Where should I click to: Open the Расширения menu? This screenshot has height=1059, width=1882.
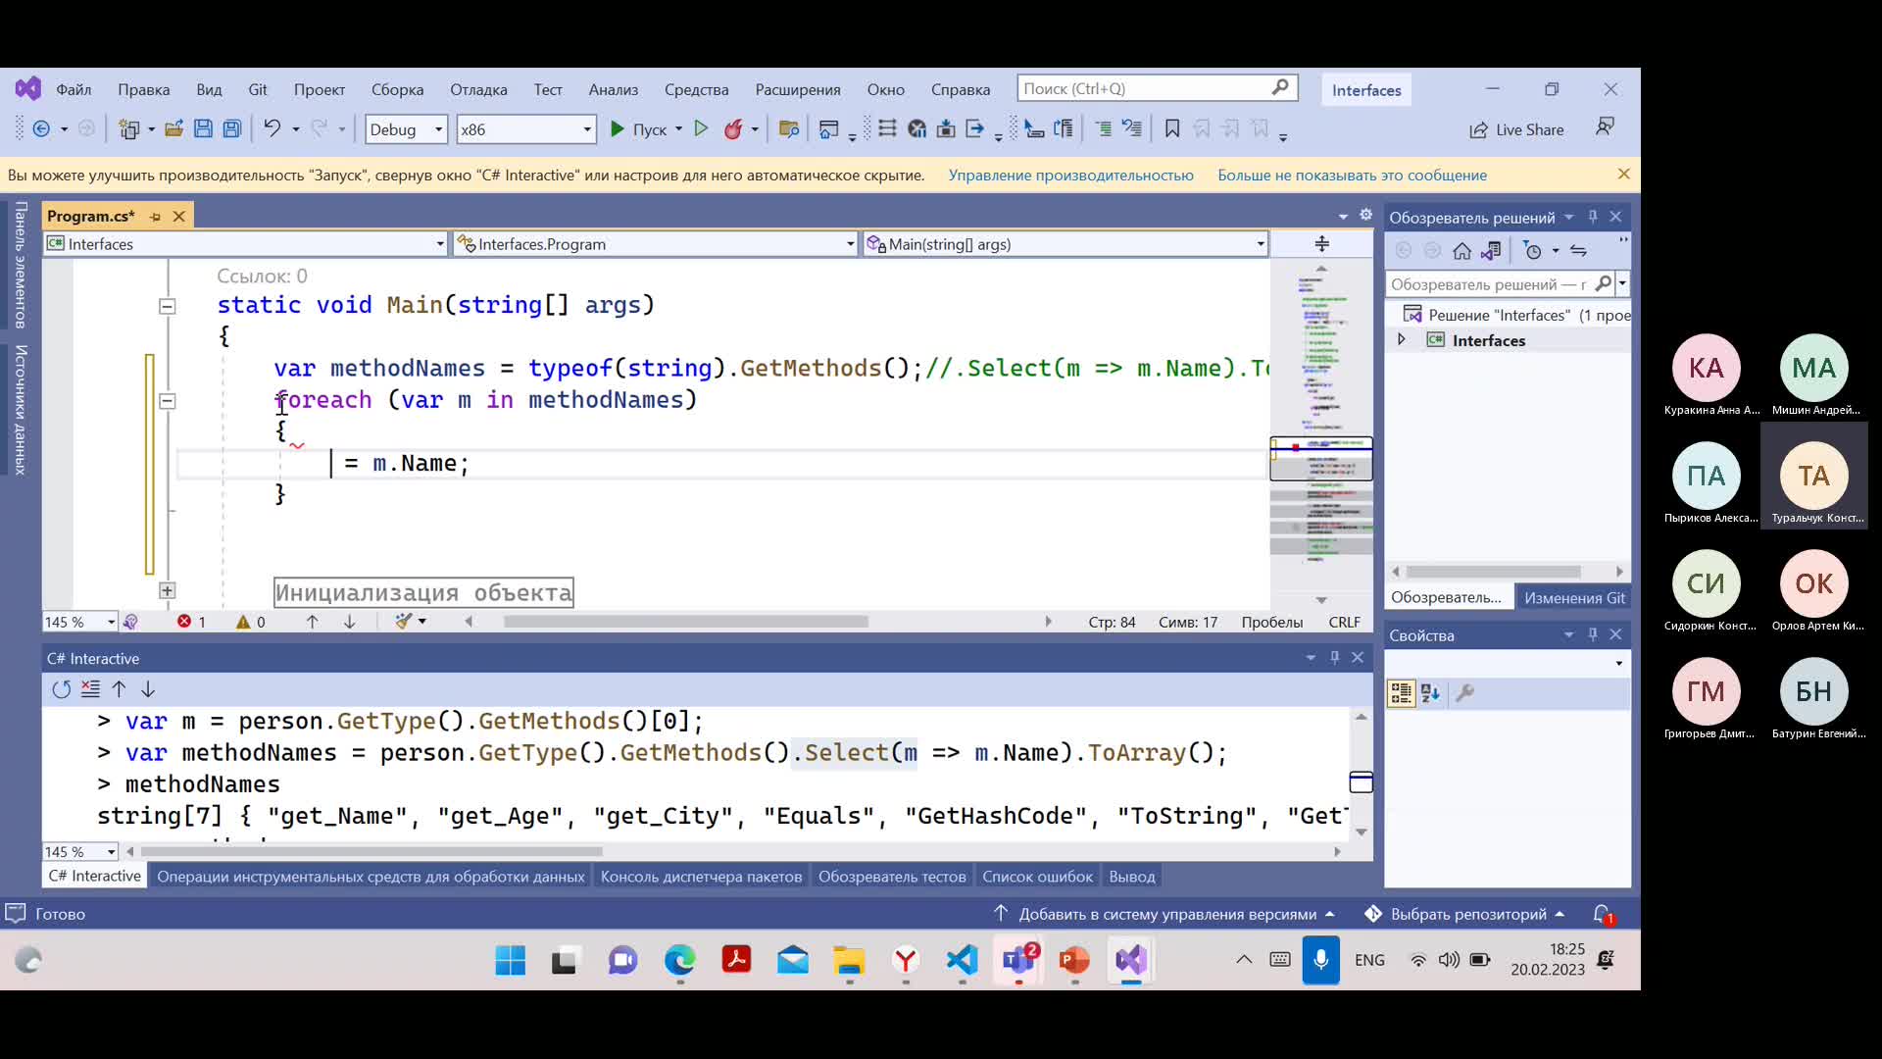point(798,89)
